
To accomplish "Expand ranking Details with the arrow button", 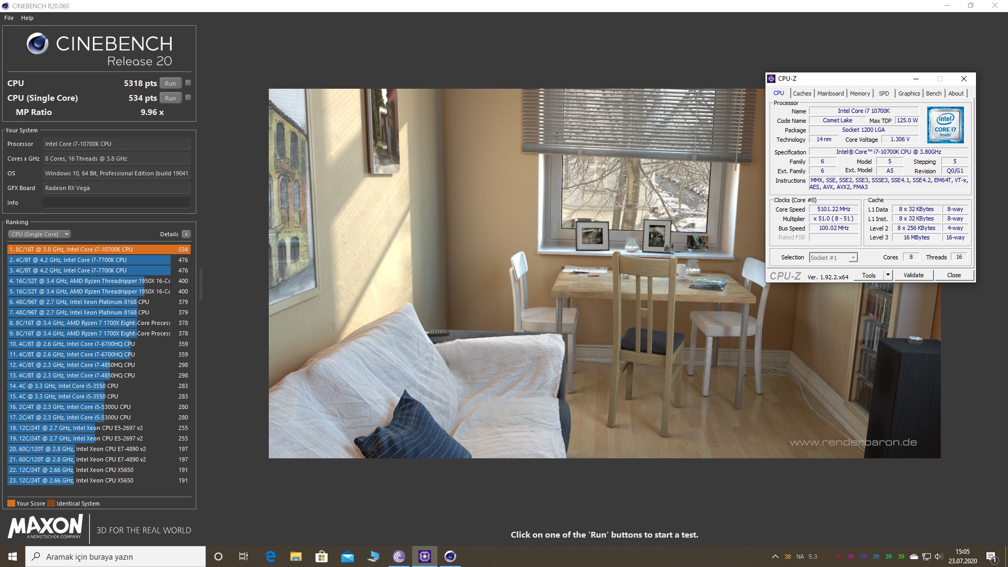I will [186, 234].
